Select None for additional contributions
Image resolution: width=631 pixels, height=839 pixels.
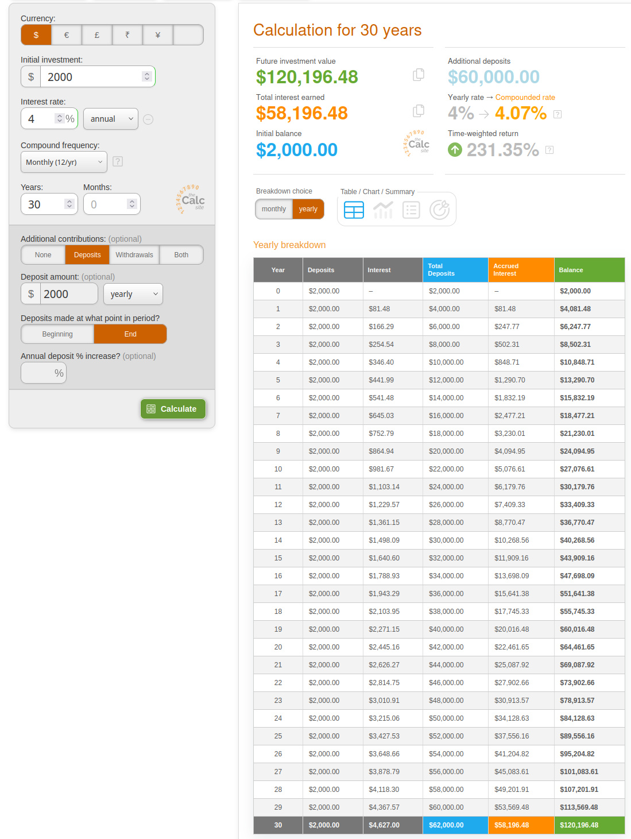[x=43, y=255]
